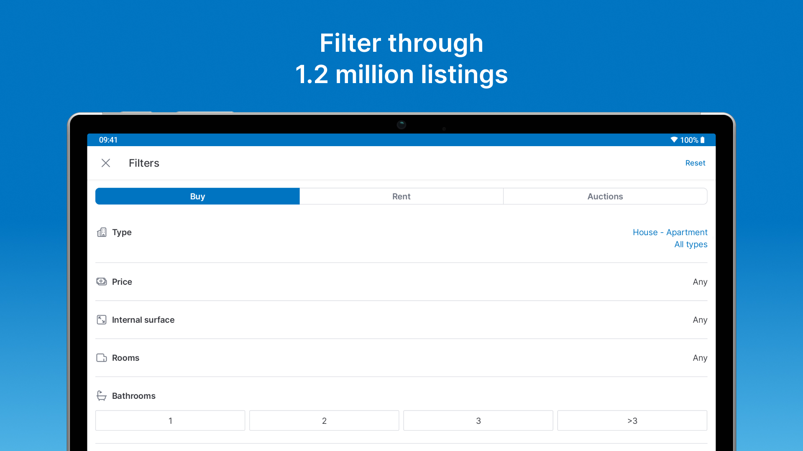Click the resize icon beside Internal surface
This screenshot has width=803, height=451.
click(102, 319)
